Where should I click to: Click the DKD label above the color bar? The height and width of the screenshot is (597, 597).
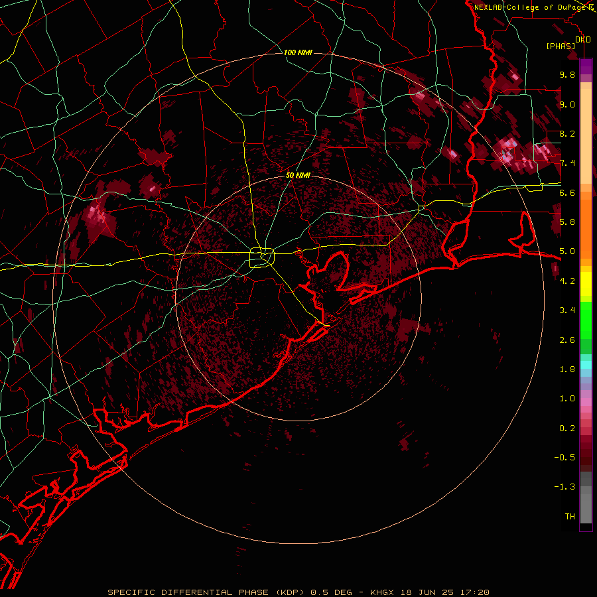pyautogui.click(x=583, y=40)
